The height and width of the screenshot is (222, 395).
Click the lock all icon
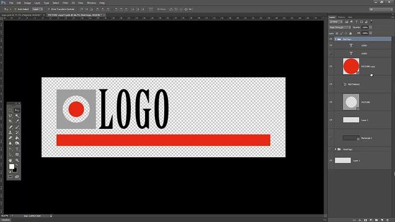tap(351, 33)
